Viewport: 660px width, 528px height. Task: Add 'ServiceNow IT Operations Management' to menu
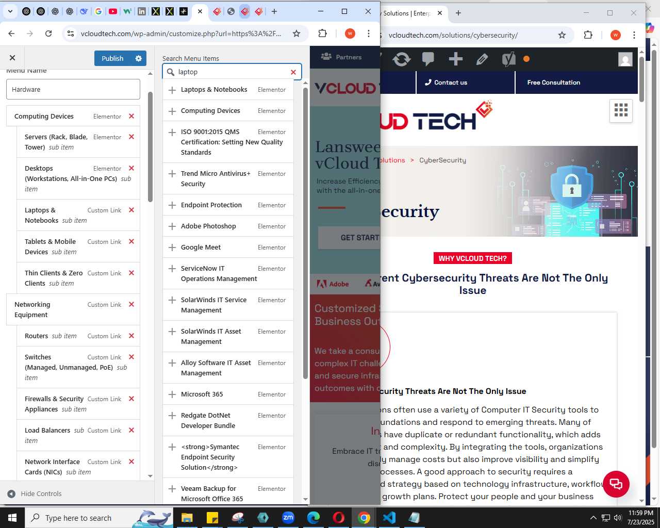tap(172, 269)
